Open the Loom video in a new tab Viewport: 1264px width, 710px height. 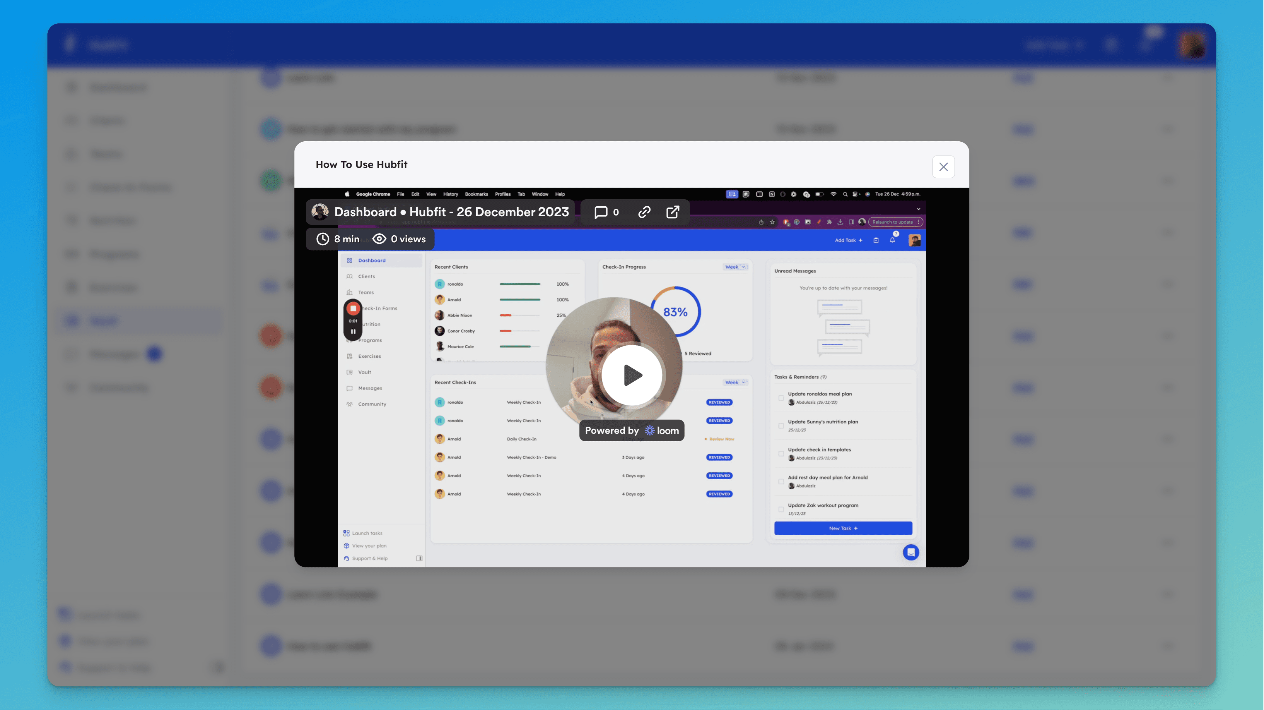673,212
